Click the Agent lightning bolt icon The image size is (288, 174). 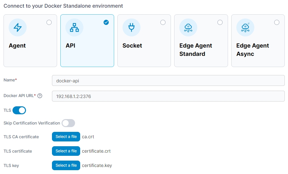pyautogui.click(x=17, y=28)
